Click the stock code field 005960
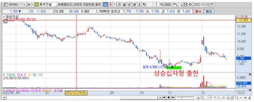Screen dimensions: 254x102 [13, 5]
